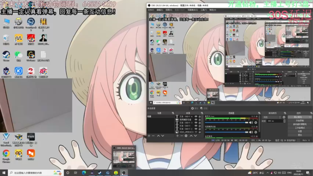The image size is (313, 176).
Task: Click the 滤镜 filters button above sources
Action: point(204,108)
